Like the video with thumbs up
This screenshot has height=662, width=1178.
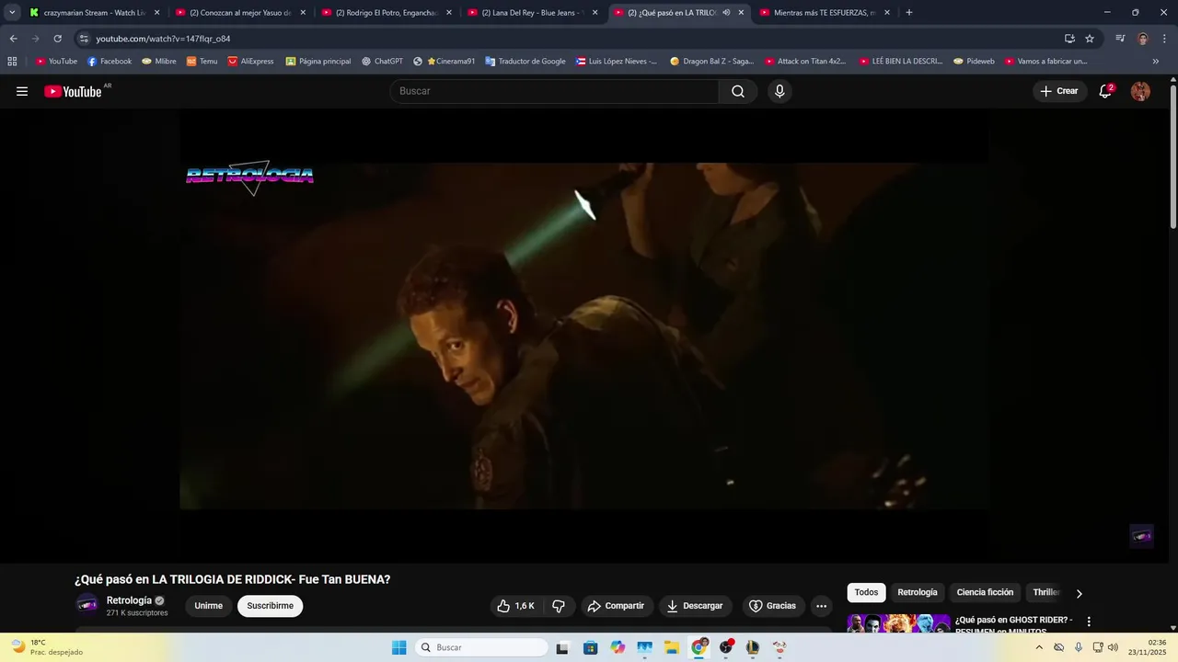click(x=516, y=606)
